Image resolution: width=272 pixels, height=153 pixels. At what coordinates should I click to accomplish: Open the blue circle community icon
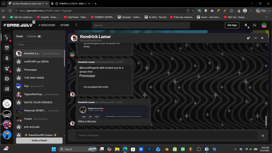tap(7, 135)
